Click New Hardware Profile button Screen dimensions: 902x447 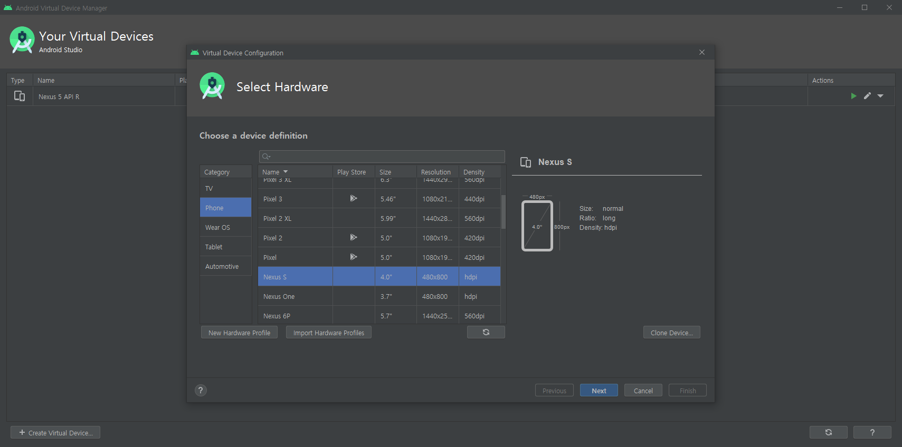click(x=239, y=332)
